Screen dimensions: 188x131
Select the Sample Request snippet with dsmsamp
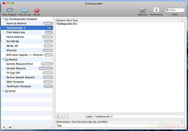[27, 69]
